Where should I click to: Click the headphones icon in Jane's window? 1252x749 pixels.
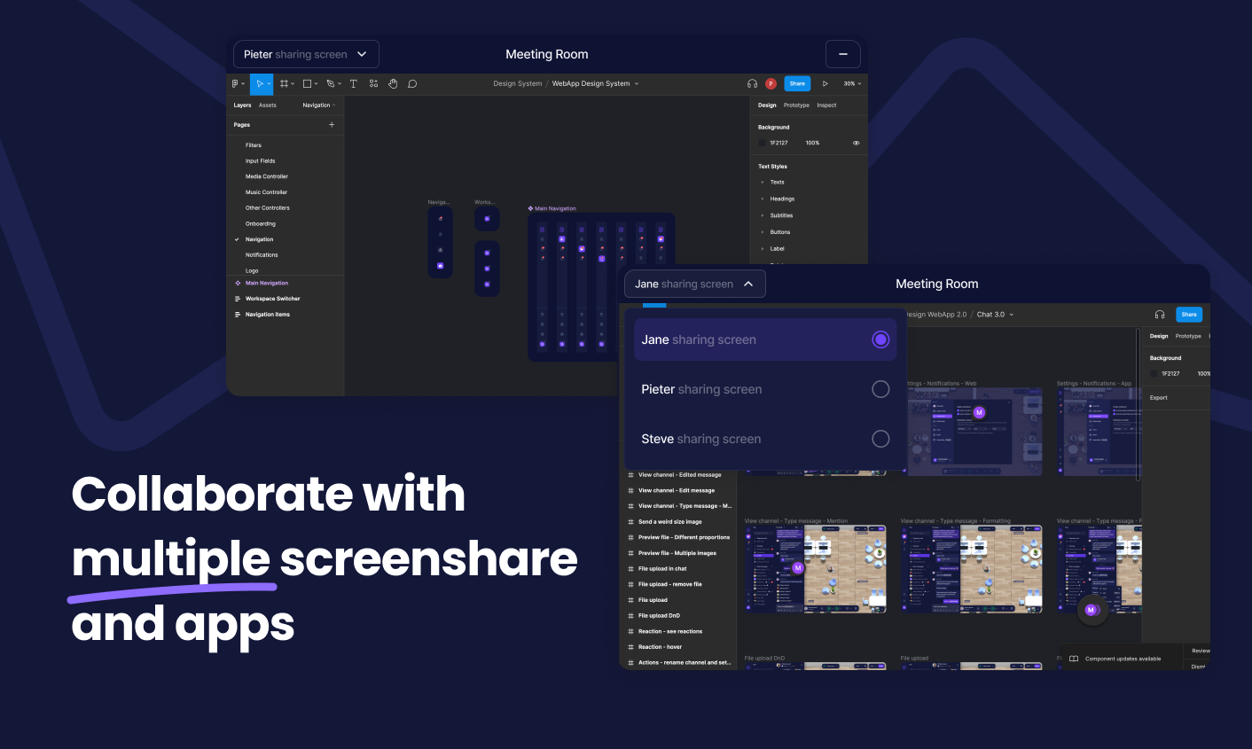point(1160,315)
